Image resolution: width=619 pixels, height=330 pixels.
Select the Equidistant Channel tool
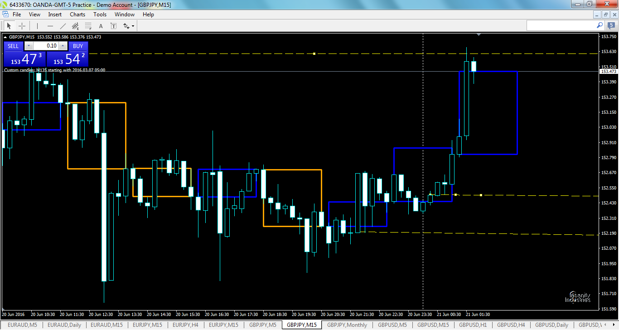point(75,26)
